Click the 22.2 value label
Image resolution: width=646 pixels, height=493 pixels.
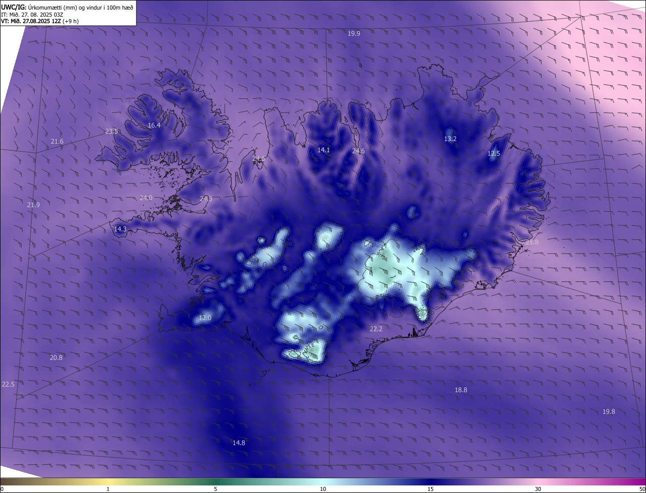pyautogui.click(x=376, y=329)
